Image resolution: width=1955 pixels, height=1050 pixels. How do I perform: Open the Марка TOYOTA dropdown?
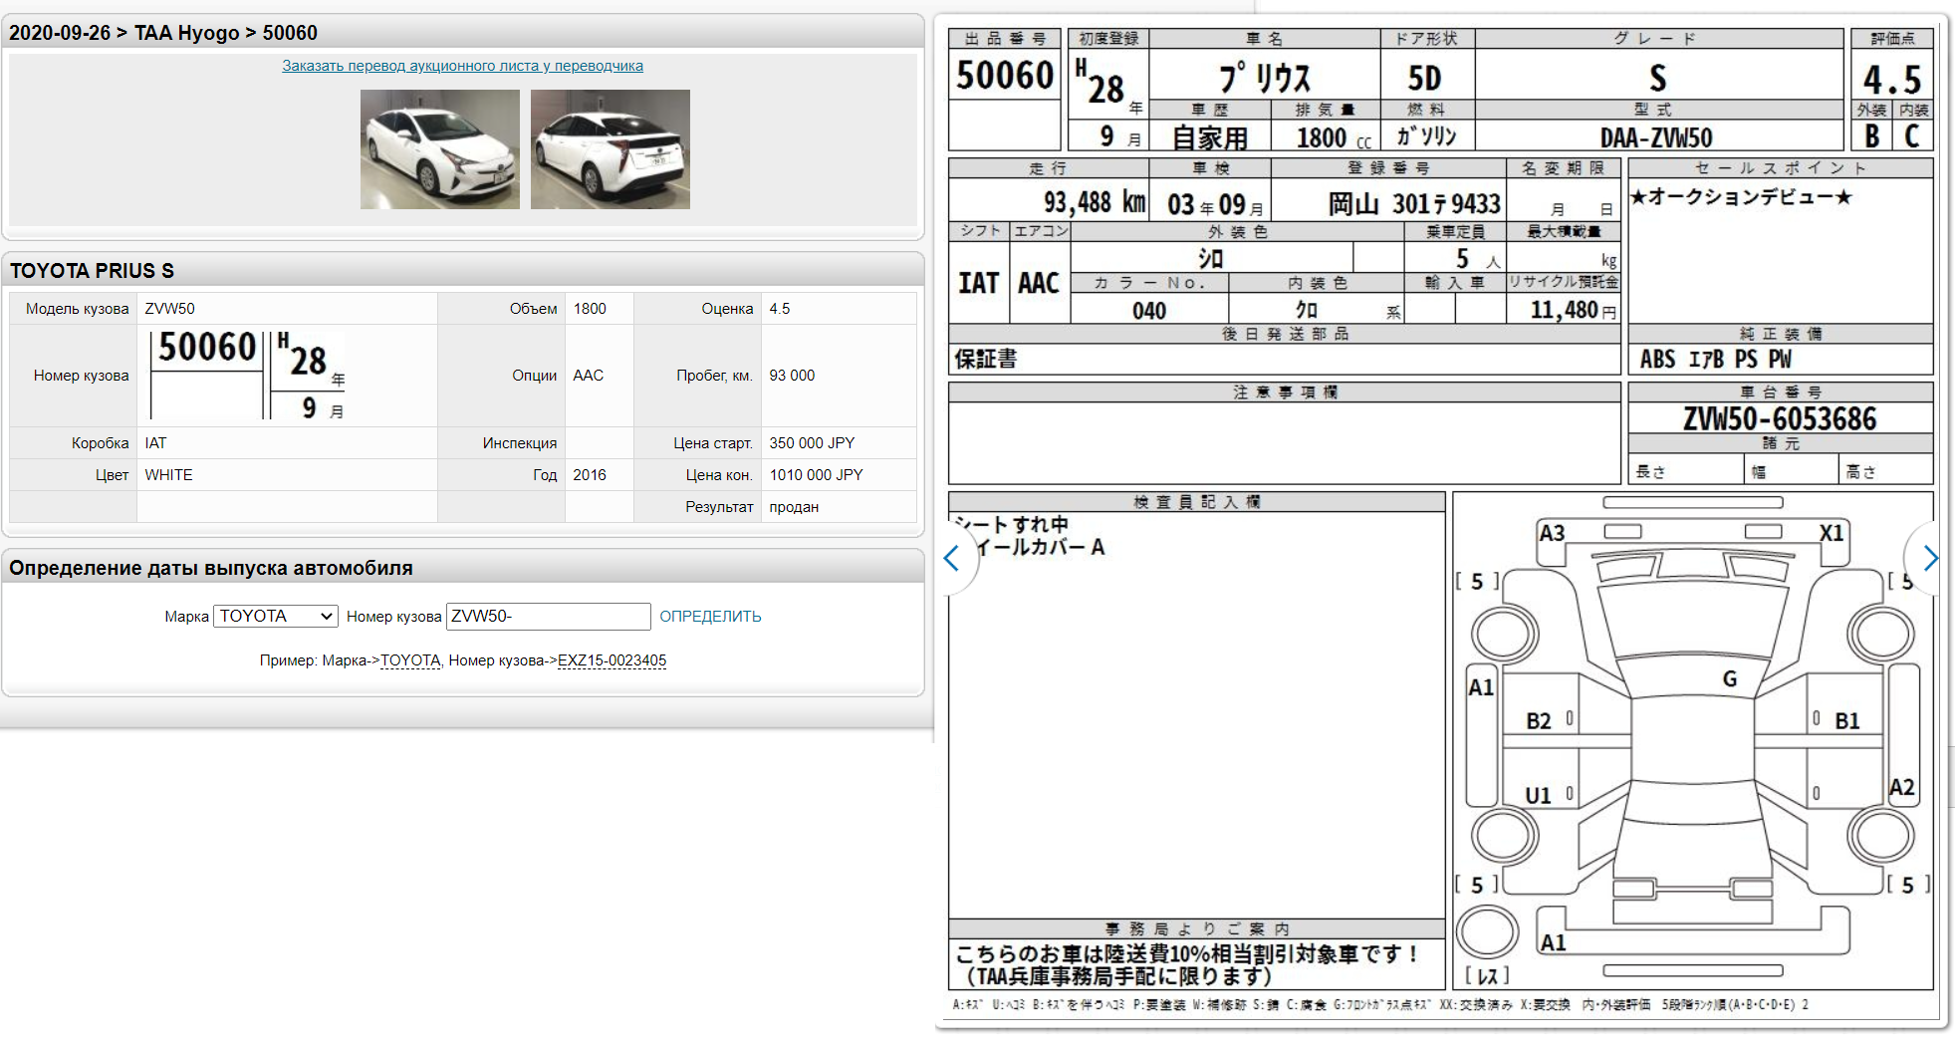(276, 617)
